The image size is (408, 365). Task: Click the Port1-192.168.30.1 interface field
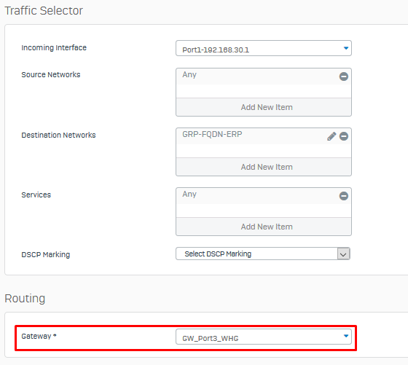[264, 48]
